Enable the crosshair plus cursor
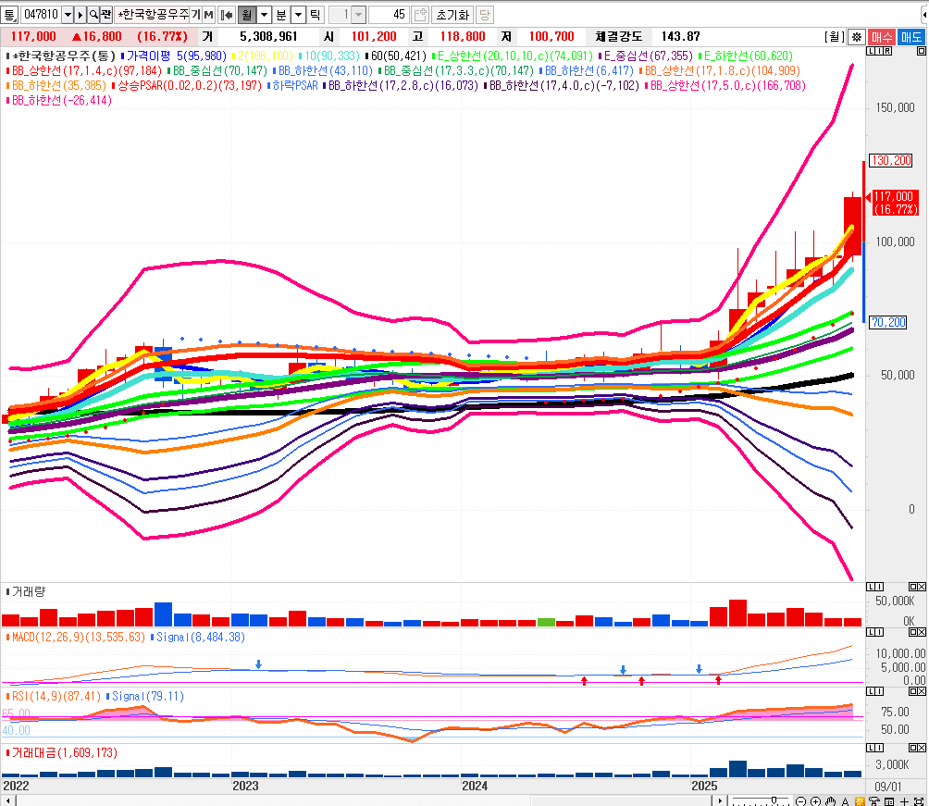This screenshot has width=929, height=806. pyautogui.click(x=906, y=800)
